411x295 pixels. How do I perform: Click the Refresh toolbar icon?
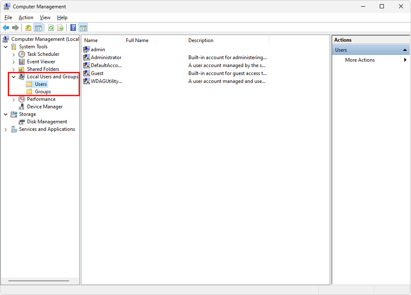tap(51, 27)
